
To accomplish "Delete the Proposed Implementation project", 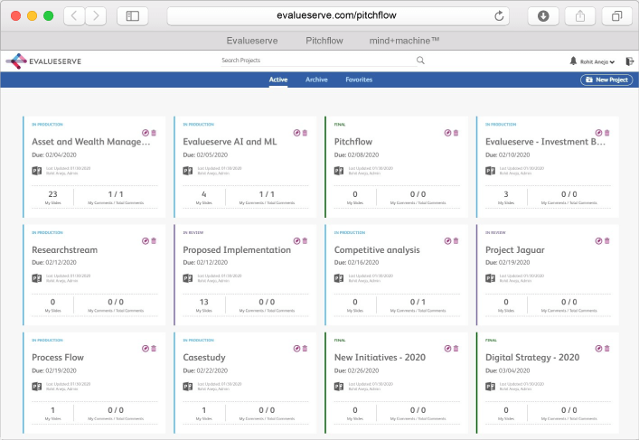I will coord(305,240).
